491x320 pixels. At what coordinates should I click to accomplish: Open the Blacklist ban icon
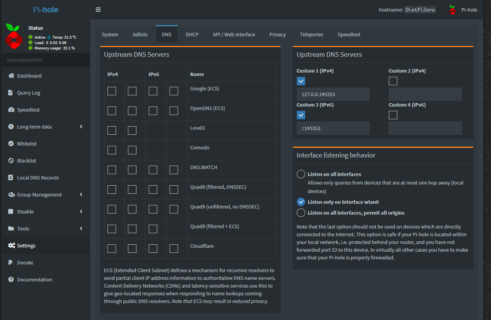coord(11,161)
